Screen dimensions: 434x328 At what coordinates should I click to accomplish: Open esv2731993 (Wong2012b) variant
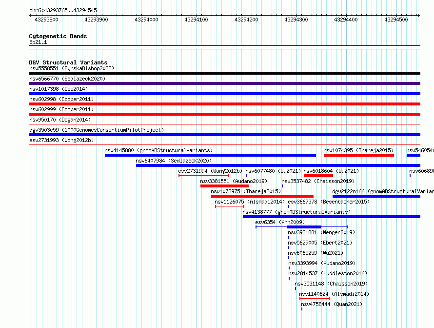coord(61,140)
